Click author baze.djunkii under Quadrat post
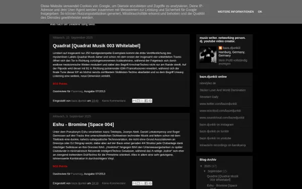The width and height of the screenshot is (302, 189). (79, 101)
